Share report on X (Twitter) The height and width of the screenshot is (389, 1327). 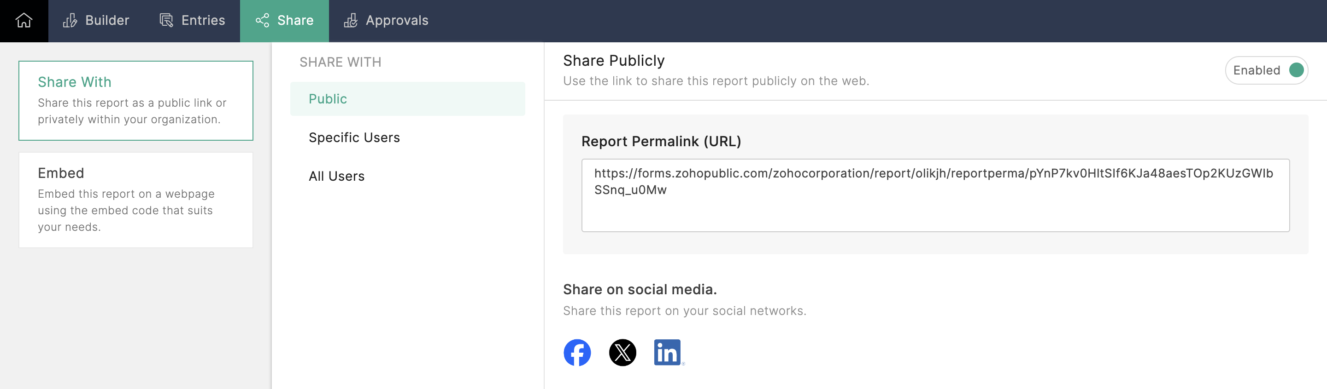[x=622, y=353]
